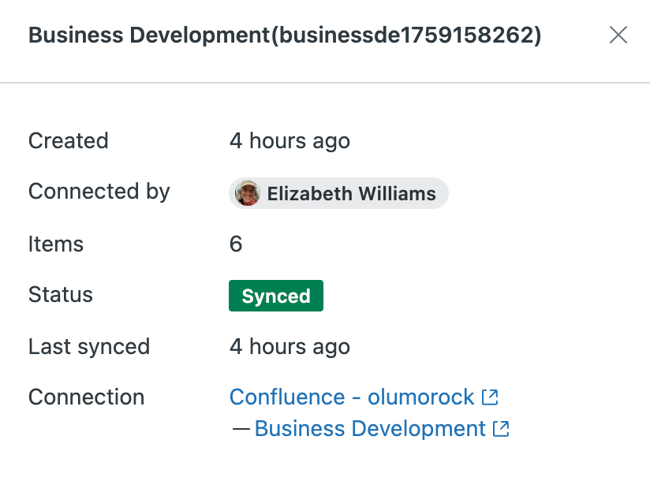Open the Business Development space link
The width and height of the screenshot is (650, 481).
click(370, 429)
